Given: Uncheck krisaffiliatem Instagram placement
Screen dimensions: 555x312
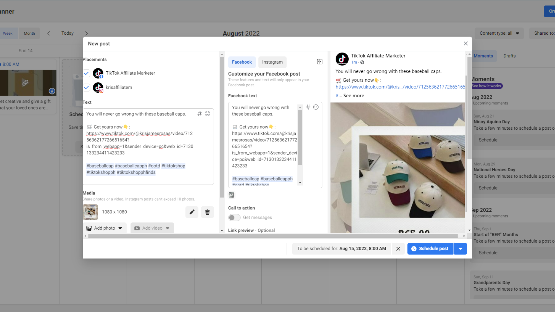Looking at the screenshot, I should (86, 87).
